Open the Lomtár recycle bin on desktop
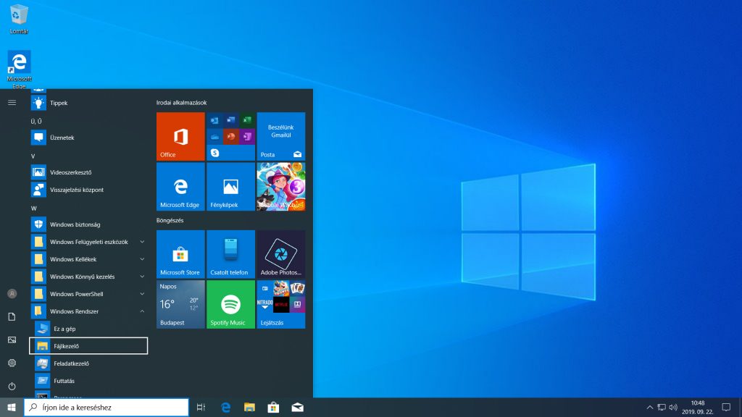The width and height of the screenshot is (742, 417). tap(19, 20)
